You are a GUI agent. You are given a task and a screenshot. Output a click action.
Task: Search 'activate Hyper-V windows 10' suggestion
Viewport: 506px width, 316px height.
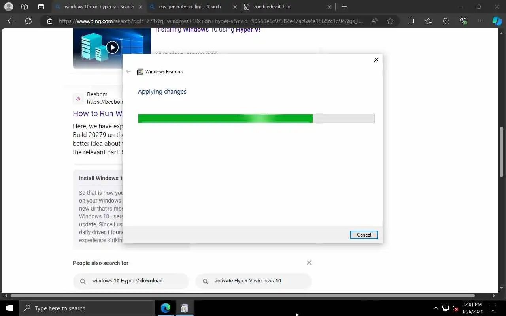pyautogui.click(x=253, y=281)
